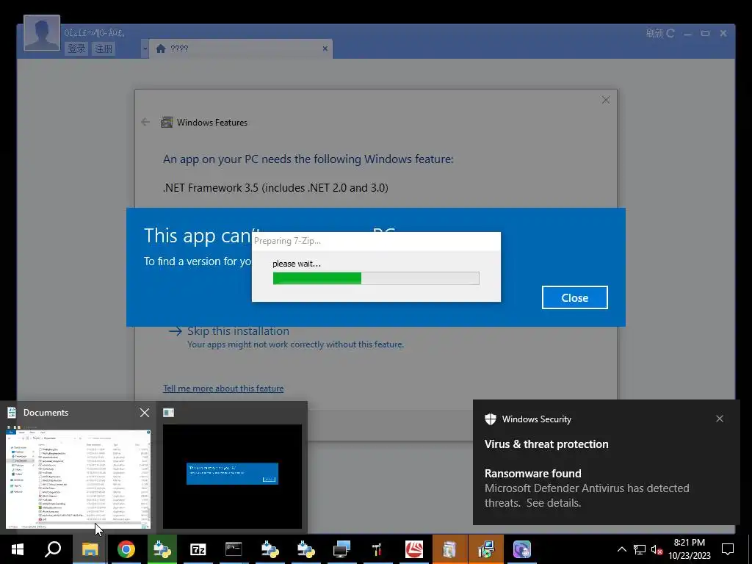Close the Windows Features dialog
The height and width of the screenshot is (564, 752).
coord(606,100)
